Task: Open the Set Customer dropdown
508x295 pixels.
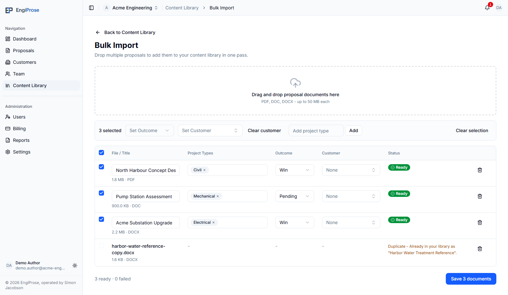Action: (x=210, y=130)
